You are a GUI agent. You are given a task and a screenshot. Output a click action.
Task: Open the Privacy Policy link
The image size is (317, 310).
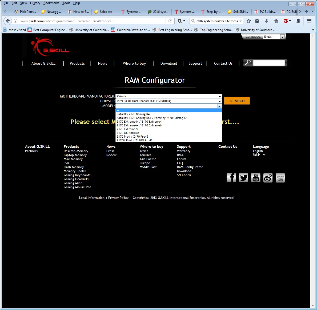point(118,198)
